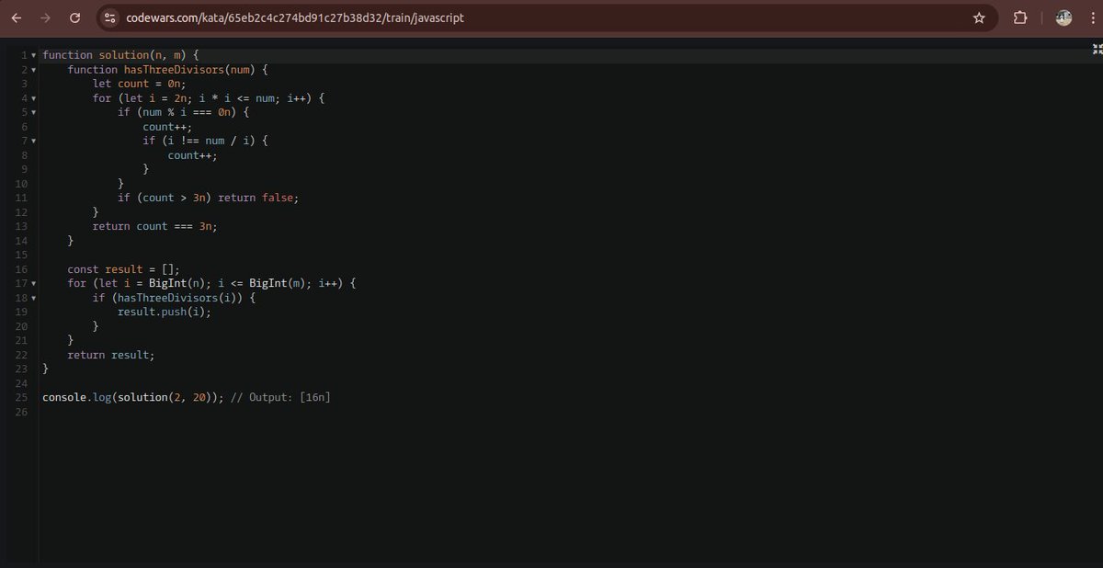This screenshot has height=568, width=1103.
Task: Fold the hasThreeDivisors function at line 2
Action: click(x=34, y=70)
